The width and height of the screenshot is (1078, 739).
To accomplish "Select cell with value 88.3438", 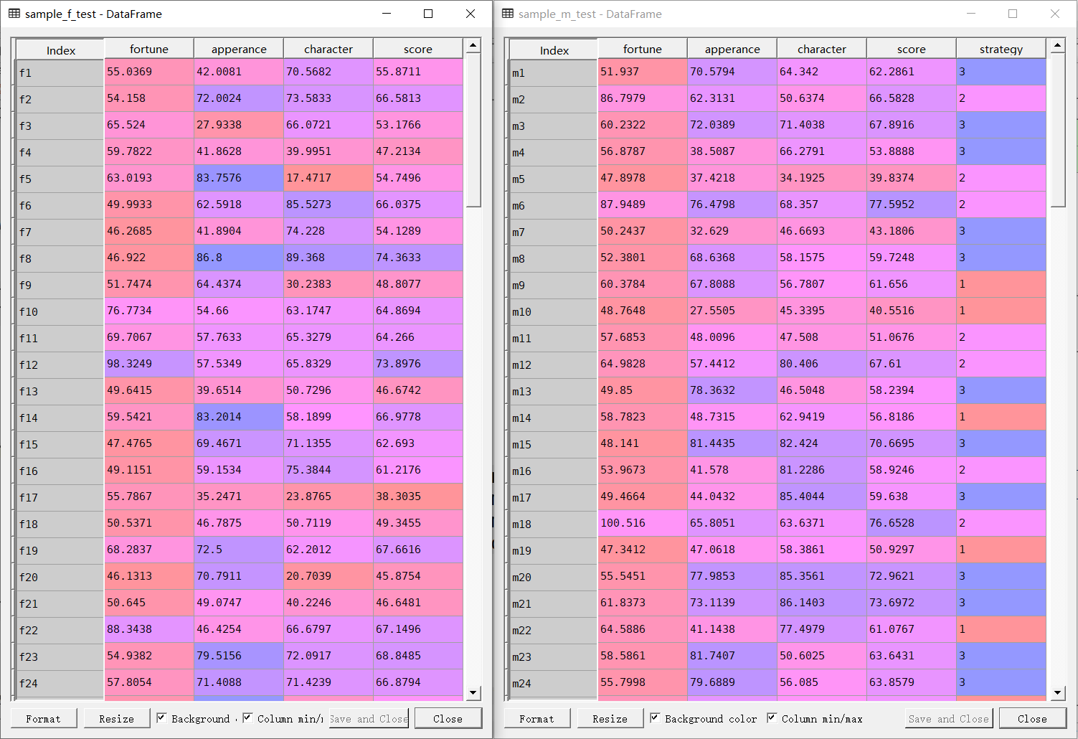I will pyautogui.click(x=149, y=629).
